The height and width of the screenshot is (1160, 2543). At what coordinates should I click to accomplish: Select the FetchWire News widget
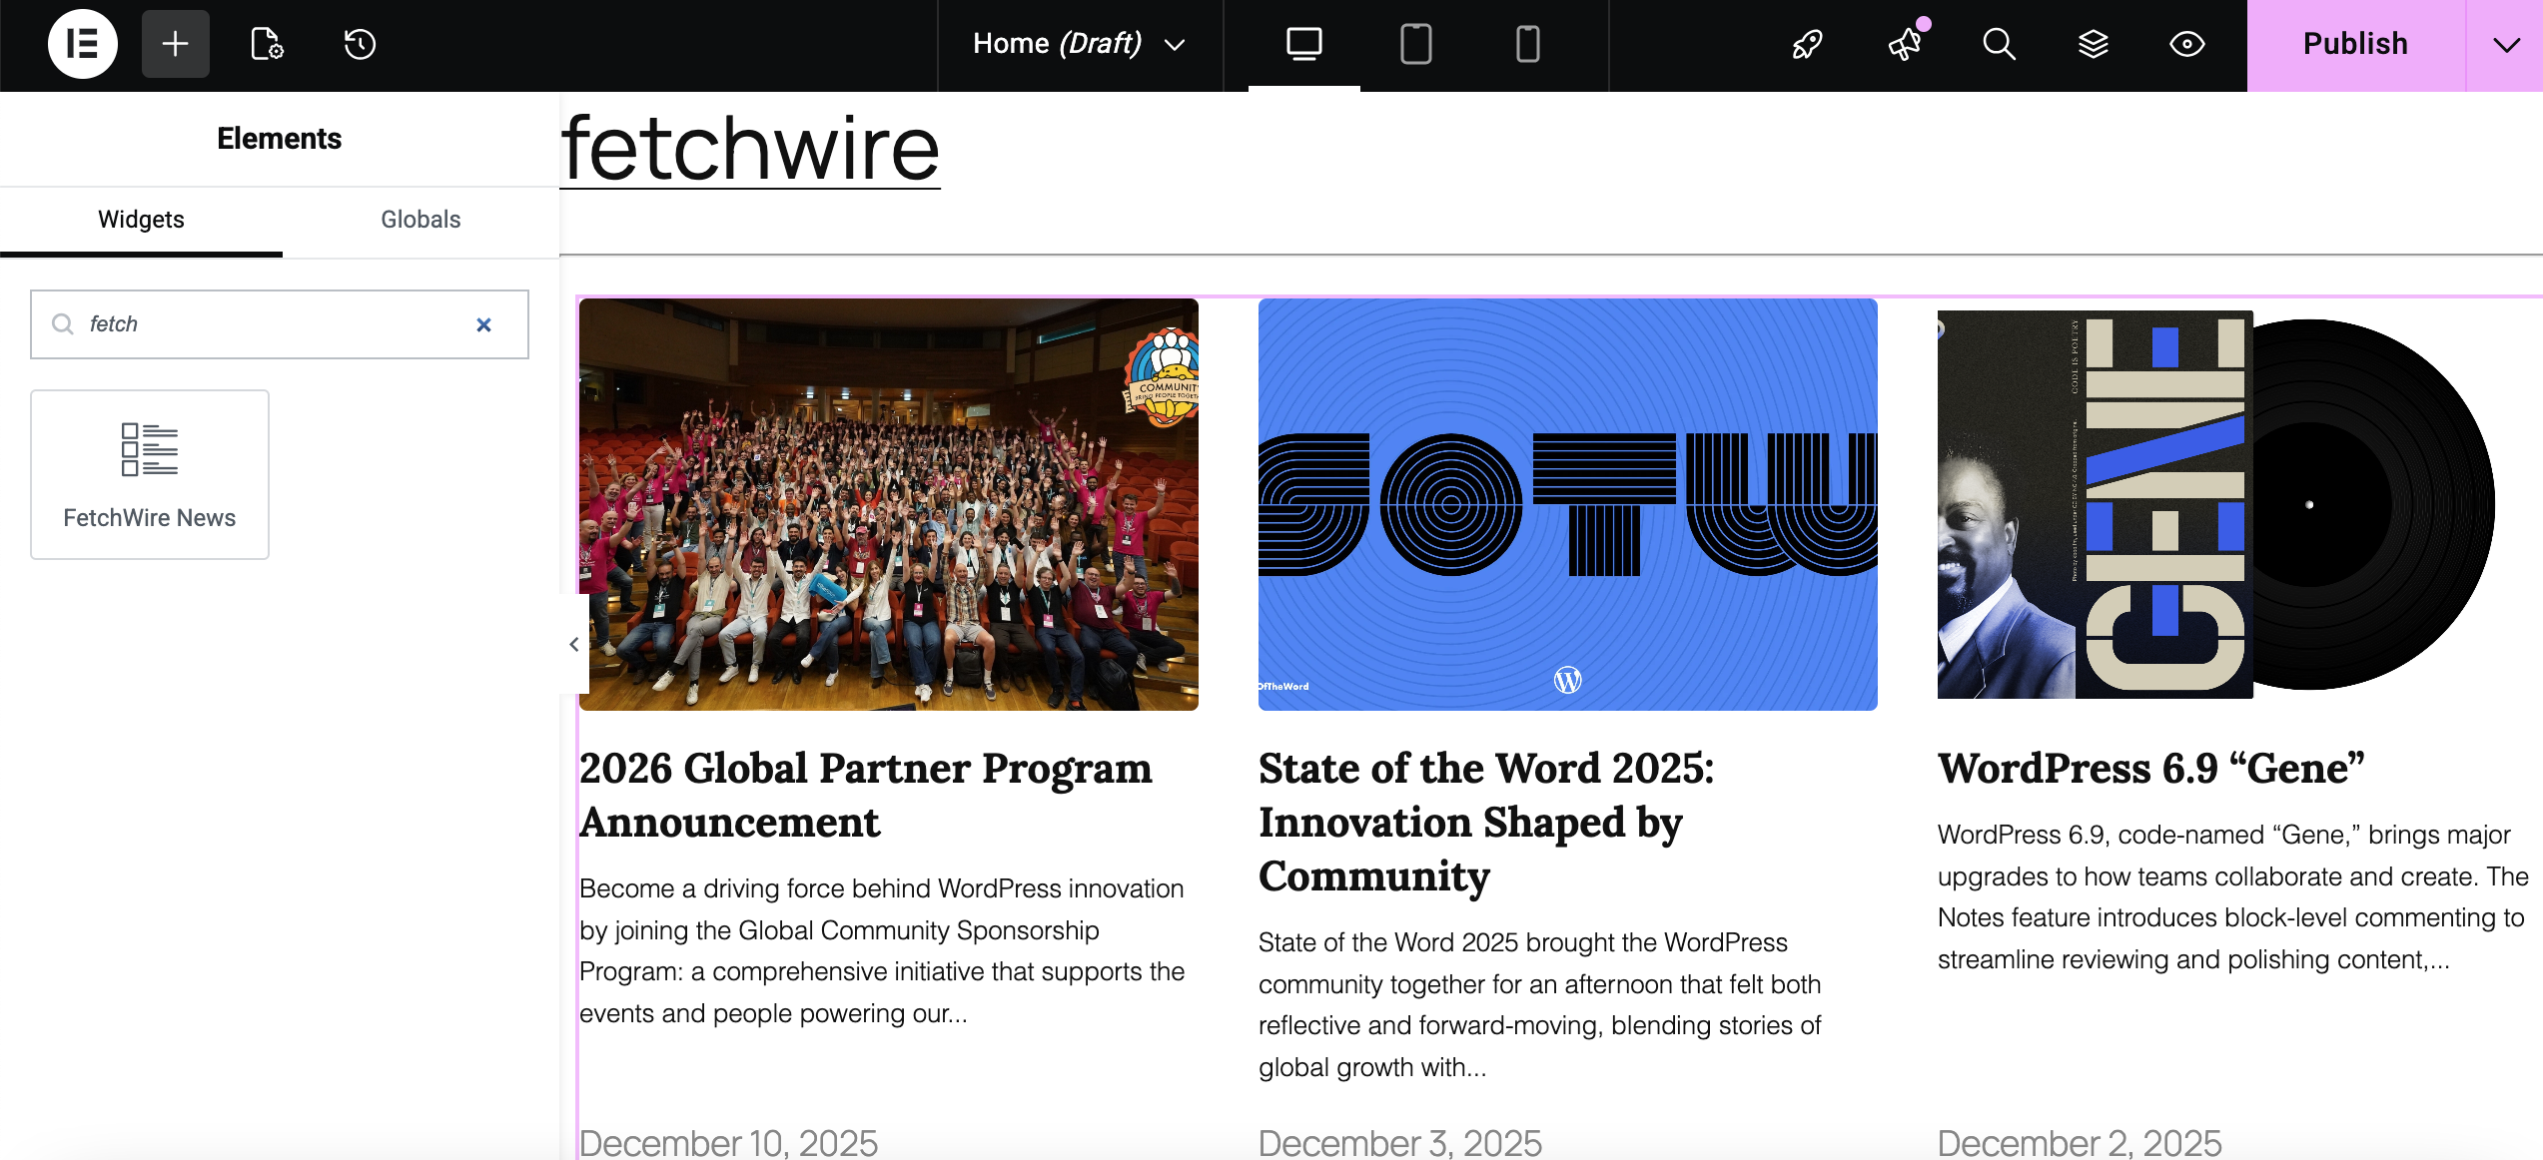(150, 474)
